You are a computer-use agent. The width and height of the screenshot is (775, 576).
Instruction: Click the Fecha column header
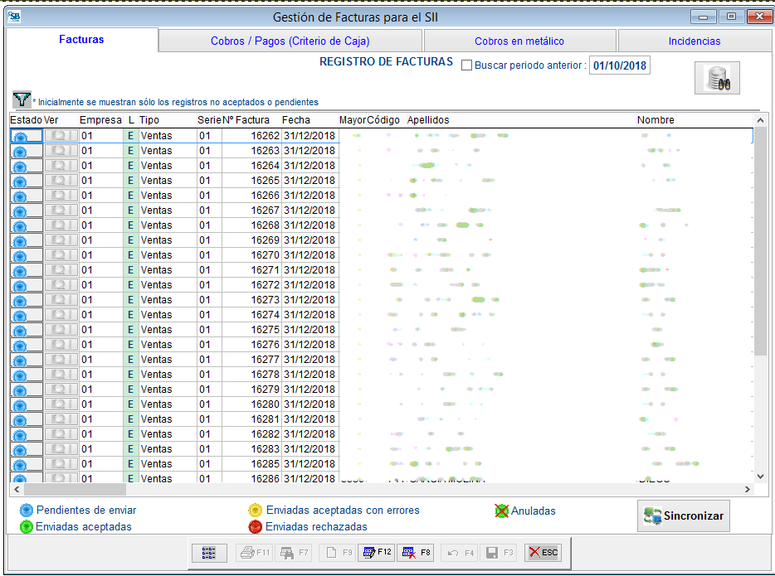296,120
